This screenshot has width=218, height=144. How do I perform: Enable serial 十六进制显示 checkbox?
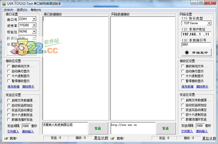pos(9,76)
